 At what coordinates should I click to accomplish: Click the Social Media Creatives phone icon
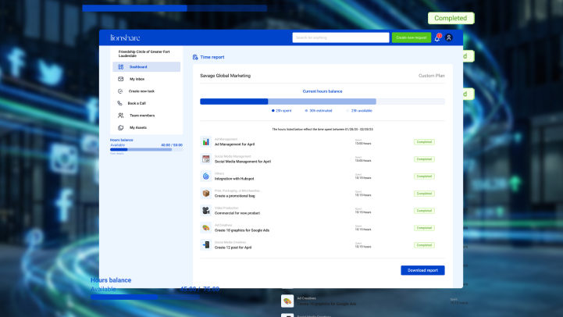pyautogui.click(x=205, y=245)
